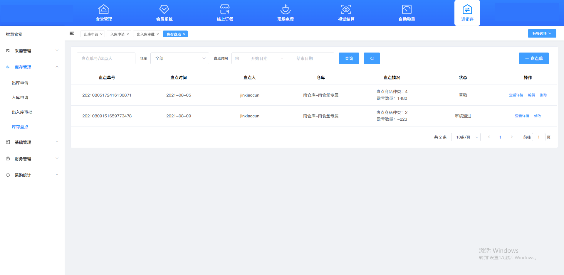564x275 pixels.
Task: Click the 前往 page number input
Action: point(538,137)
